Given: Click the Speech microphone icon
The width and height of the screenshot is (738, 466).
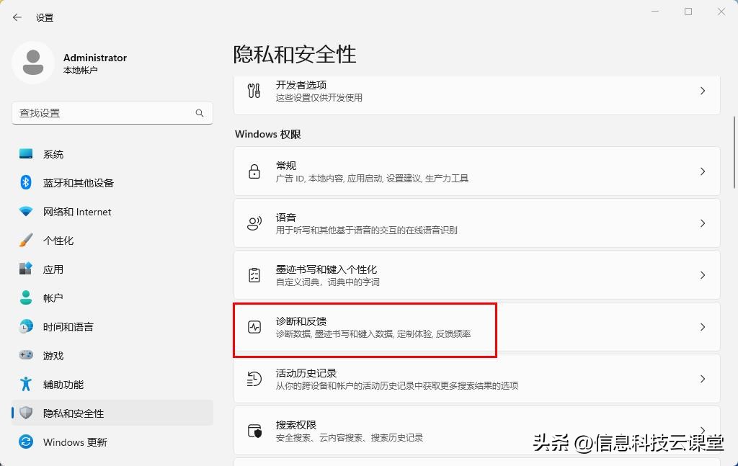Looking at the screenshot, I should click(253, 223).
